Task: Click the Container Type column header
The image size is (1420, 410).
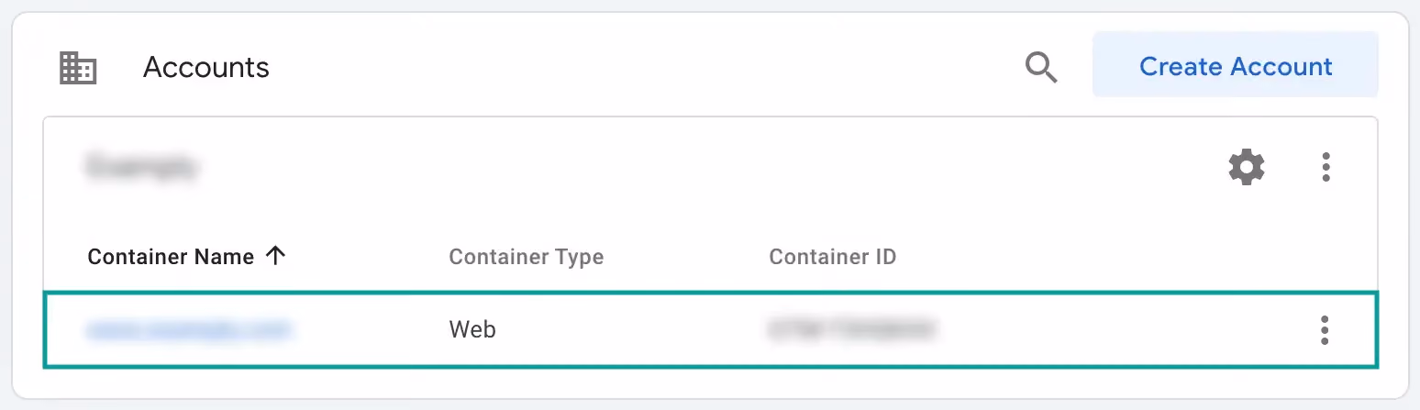Action: pos(526,257)
